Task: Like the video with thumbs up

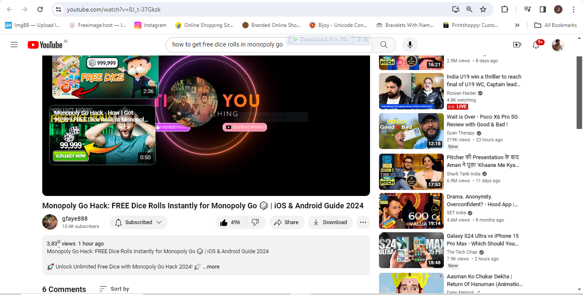Action: [230, 222]
